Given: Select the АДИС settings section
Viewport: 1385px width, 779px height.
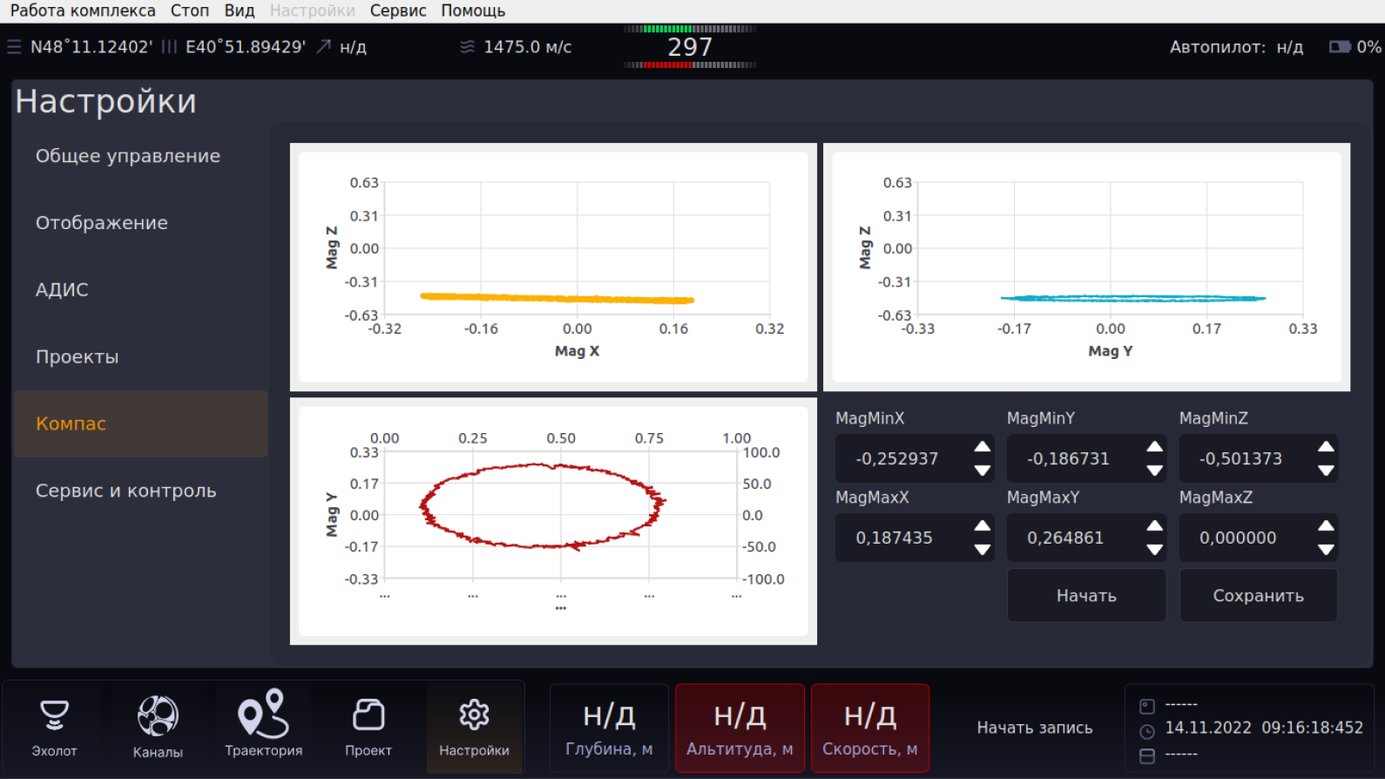Looking at the screenshot, I should [x=141, y=290].
